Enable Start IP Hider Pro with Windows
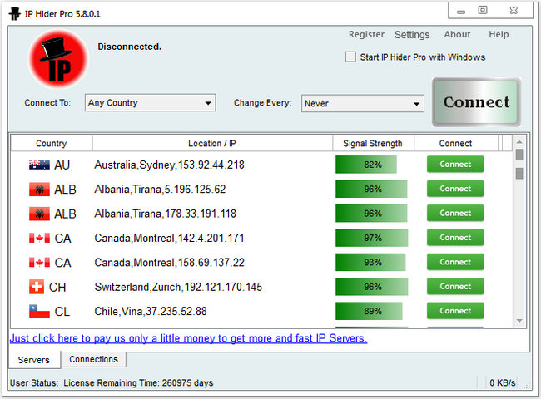 350,57
